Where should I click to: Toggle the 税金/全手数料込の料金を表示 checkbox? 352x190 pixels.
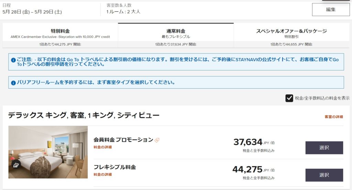pos(289,98)
